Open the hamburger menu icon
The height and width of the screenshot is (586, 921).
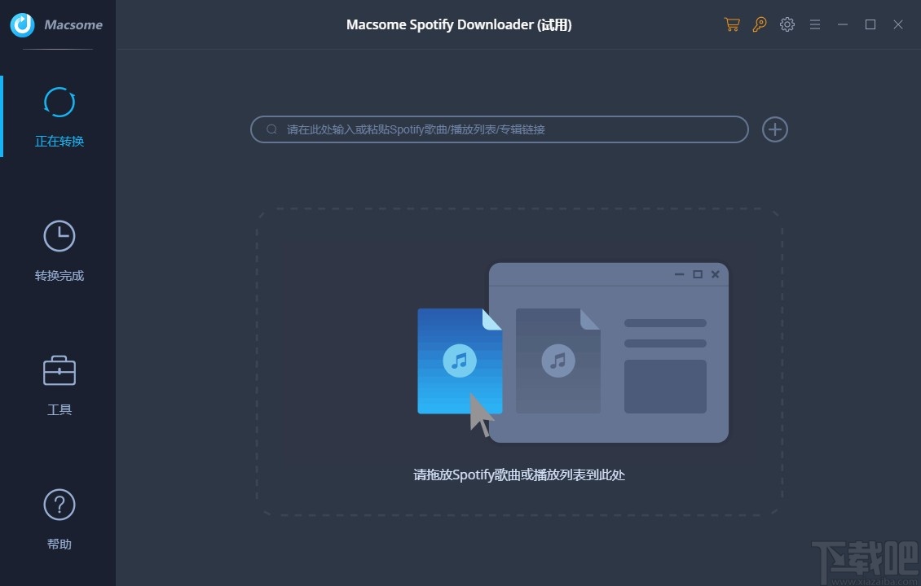(x=814, y=24)
